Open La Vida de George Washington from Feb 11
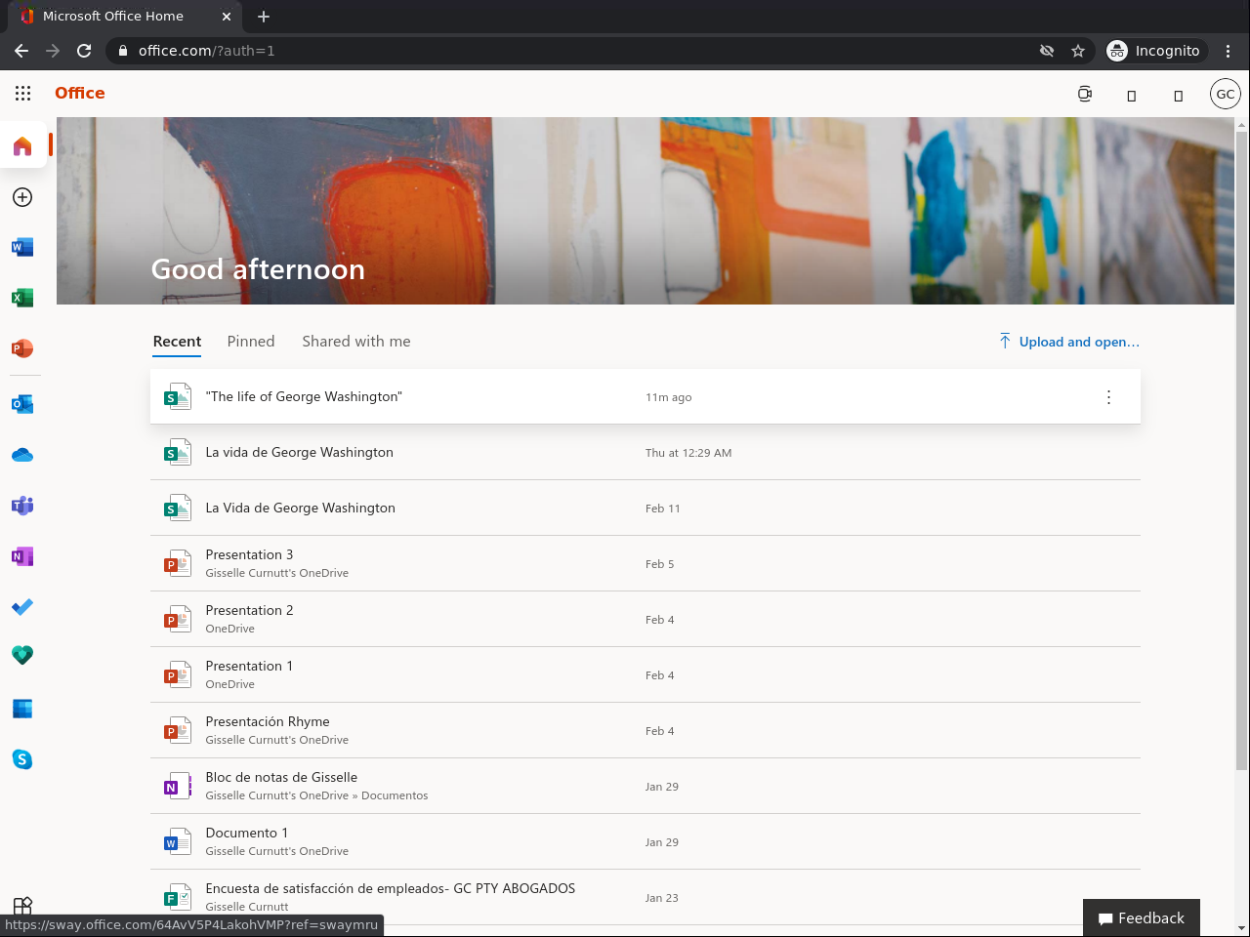Screen dimensions: 1250x937 click(300, 508)
